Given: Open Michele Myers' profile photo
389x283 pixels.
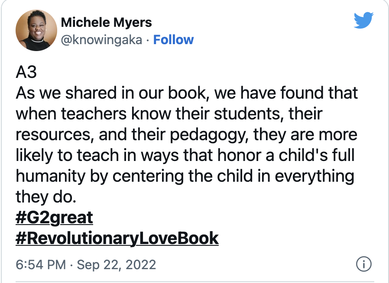Looking at the screenshot, I should click(36, 30).
